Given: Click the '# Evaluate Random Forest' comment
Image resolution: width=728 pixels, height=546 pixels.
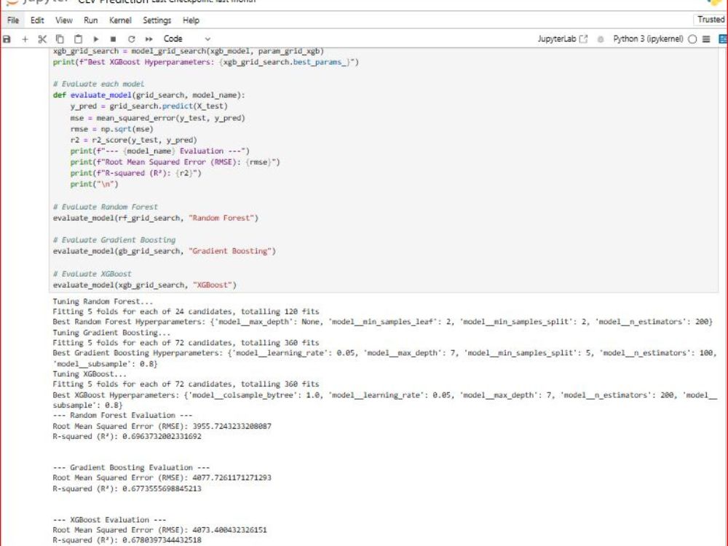Looking at the screenshot, I should click(x=105, y=207).
